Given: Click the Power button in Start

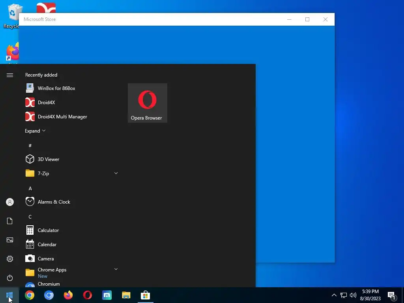Looking at the screenshot, I should [10, 278].
